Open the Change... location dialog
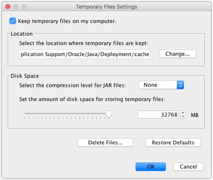 click(178, 54)
